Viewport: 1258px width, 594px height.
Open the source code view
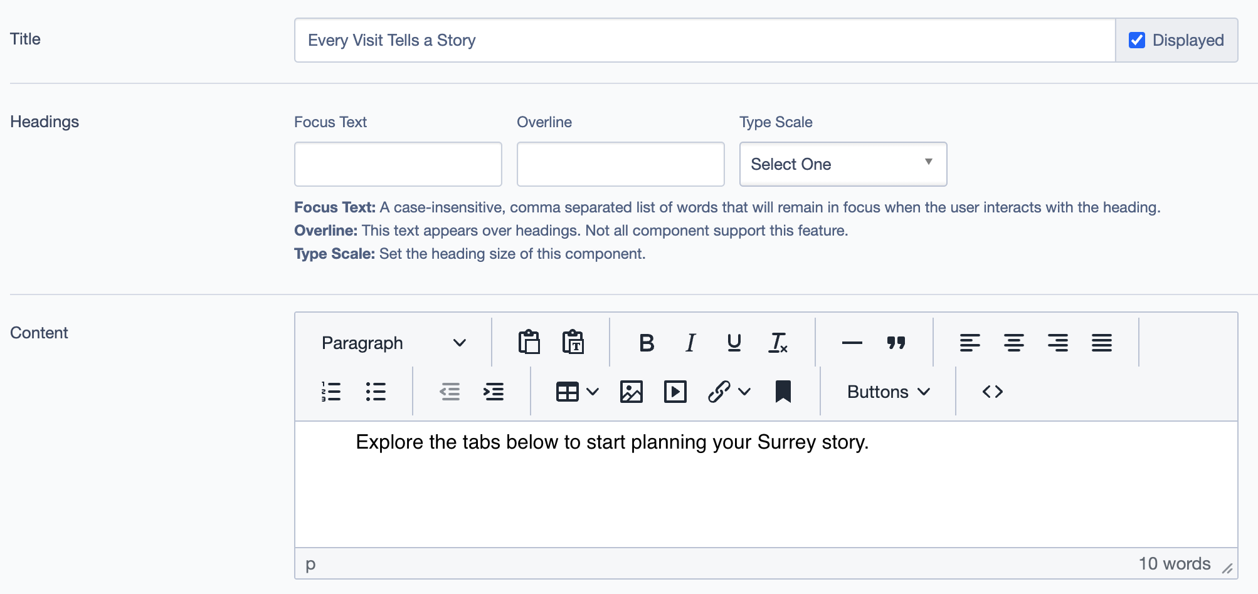[992, 392]
